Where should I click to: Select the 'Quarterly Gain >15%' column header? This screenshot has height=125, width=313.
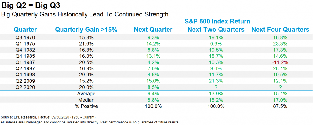coord(86,30)
